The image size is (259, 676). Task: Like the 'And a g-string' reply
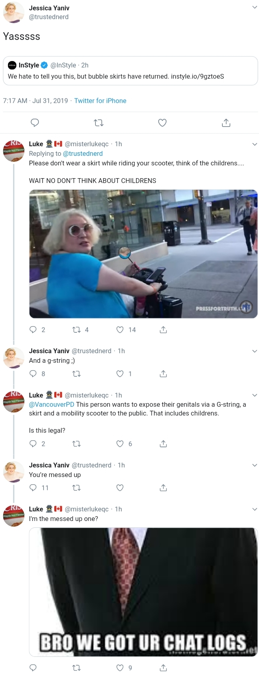[120, 374]
